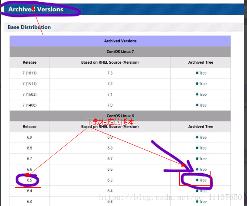The width and height of the screenshot is (247, 206).
Task: Click the lavender 'Archived Versions' table title
Action: [120, 41]
